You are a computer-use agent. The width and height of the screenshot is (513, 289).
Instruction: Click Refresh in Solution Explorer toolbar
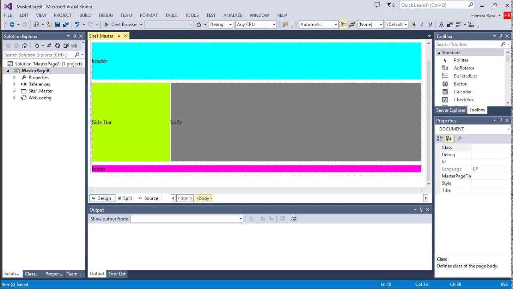coord(57,46)
